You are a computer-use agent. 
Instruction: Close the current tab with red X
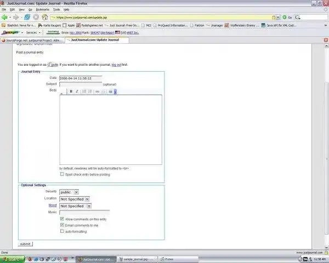(x=326, y=40)
